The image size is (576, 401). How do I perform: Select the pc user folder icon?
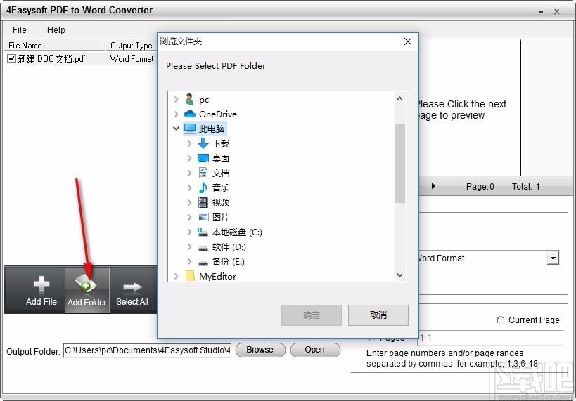(190, 99)
